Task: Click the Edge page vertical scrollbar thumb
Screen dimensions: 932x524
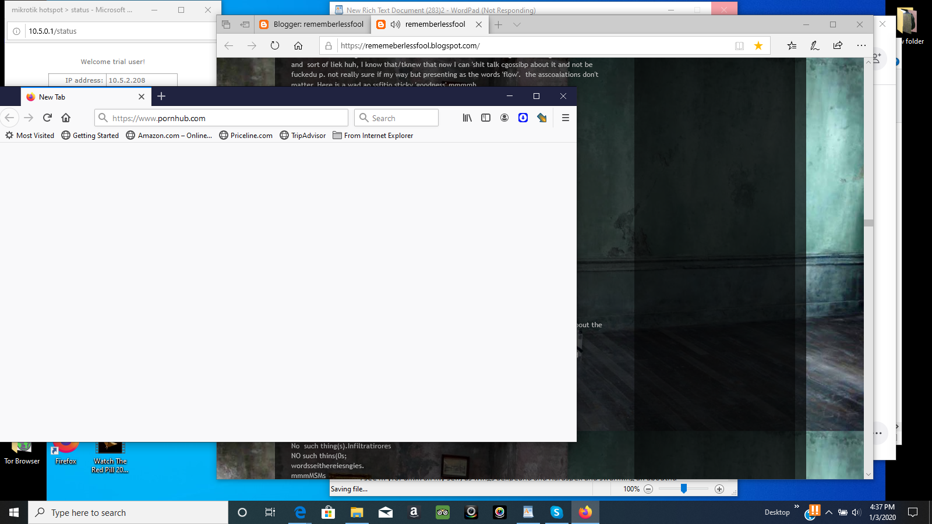Action: [x=869, y=223]
